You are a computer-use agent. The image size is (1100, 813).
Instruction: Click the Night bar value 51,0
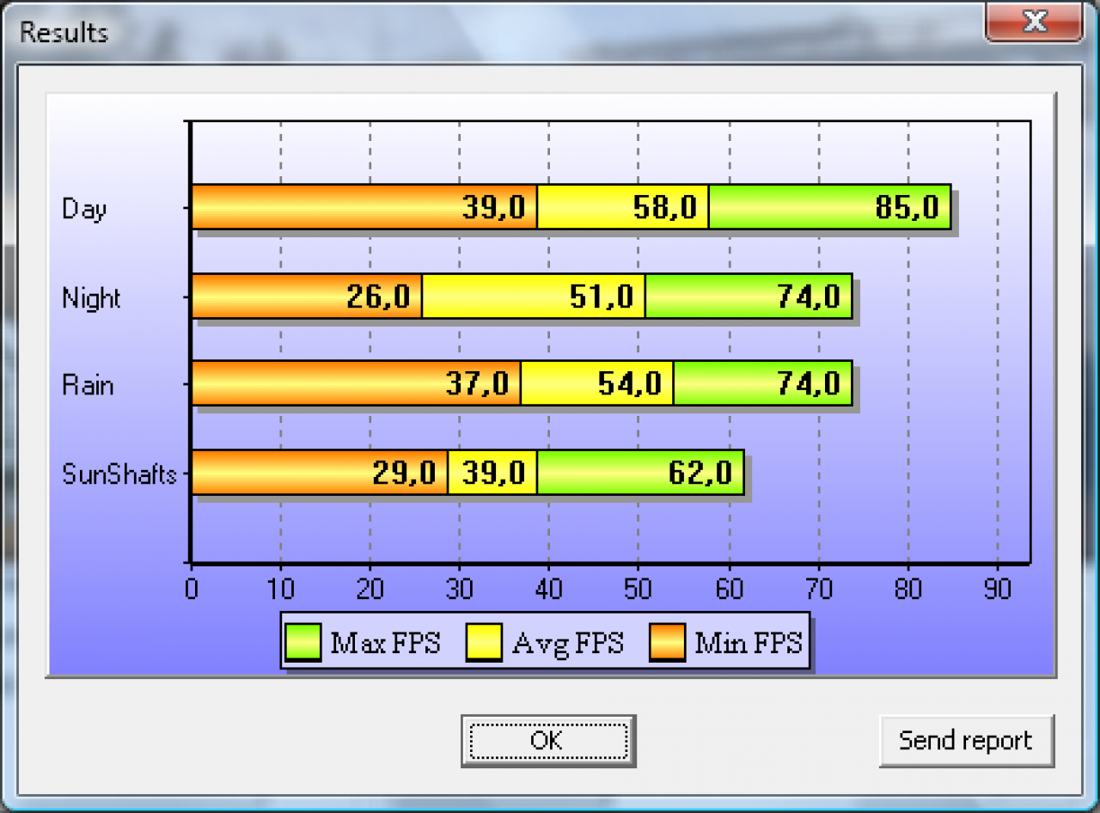(602, 296)
